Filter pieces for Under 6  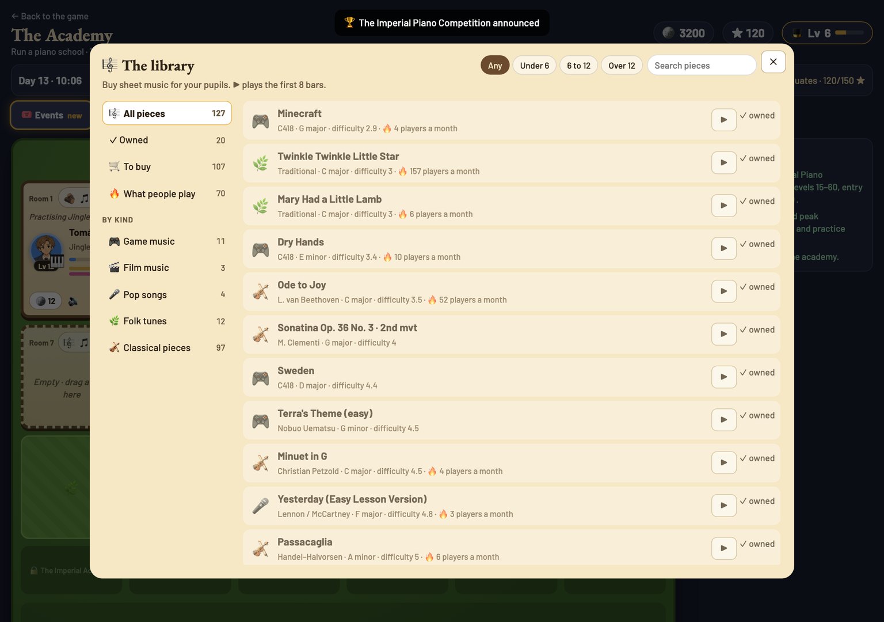tap(535, 66)
